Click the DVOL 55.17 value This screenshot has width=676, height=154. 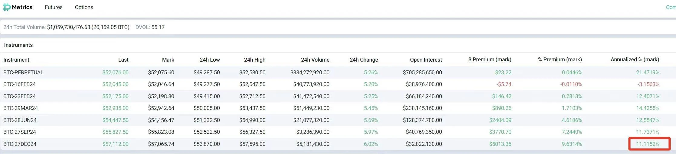(x=158, y=27)
